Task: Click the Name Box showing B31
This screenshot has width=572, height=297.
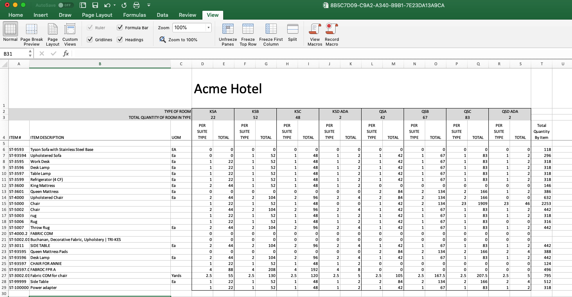Action: tap(14, 54)
